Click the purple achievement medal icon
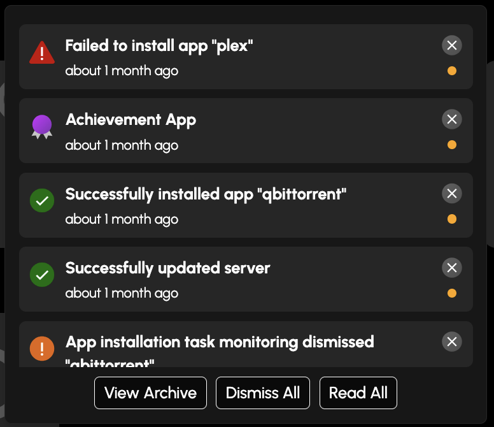Image resolution: width=494 pixels, height=427 pixels. [x=42, y=126]
